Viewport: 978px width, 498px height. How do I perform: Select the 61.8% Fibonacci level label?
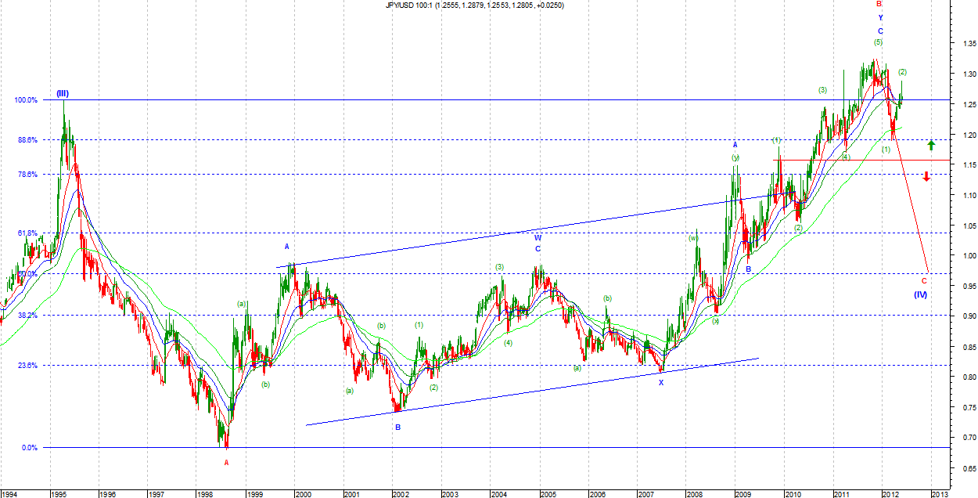point(27,233)
